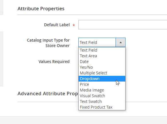Image resolution: width=167 pixels, height=124 pixels.
Task: Select Media Image from the list
Action: coord(102,90)
